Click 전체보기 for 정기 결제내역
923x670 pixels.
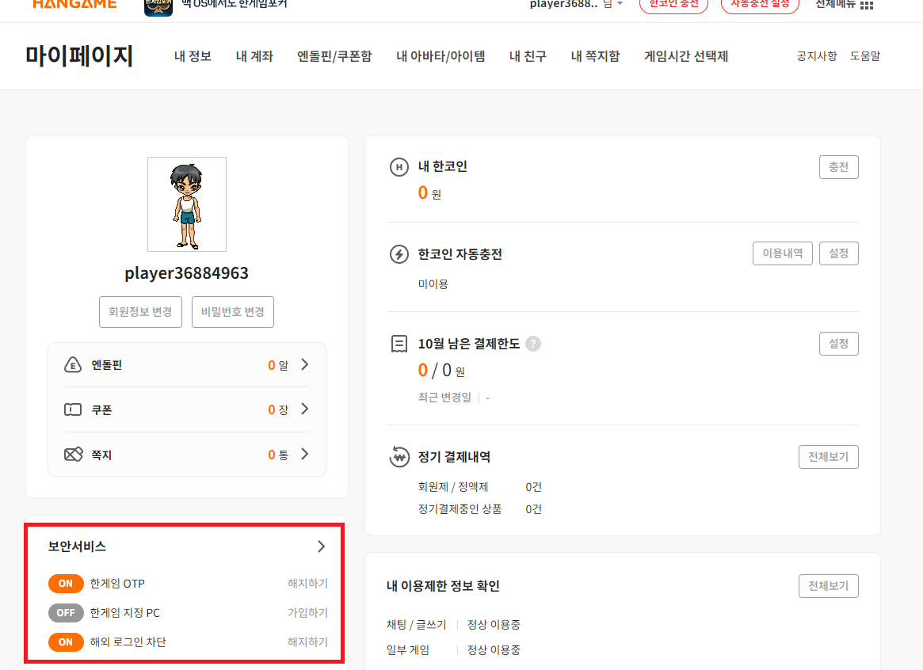[828, 457]
